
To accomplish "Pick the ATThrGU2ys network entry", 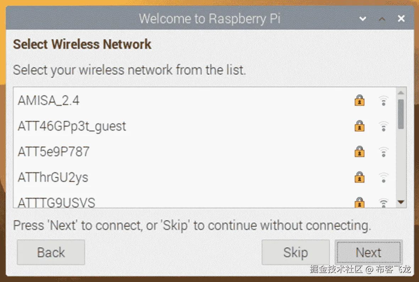I will pos(53,177).
